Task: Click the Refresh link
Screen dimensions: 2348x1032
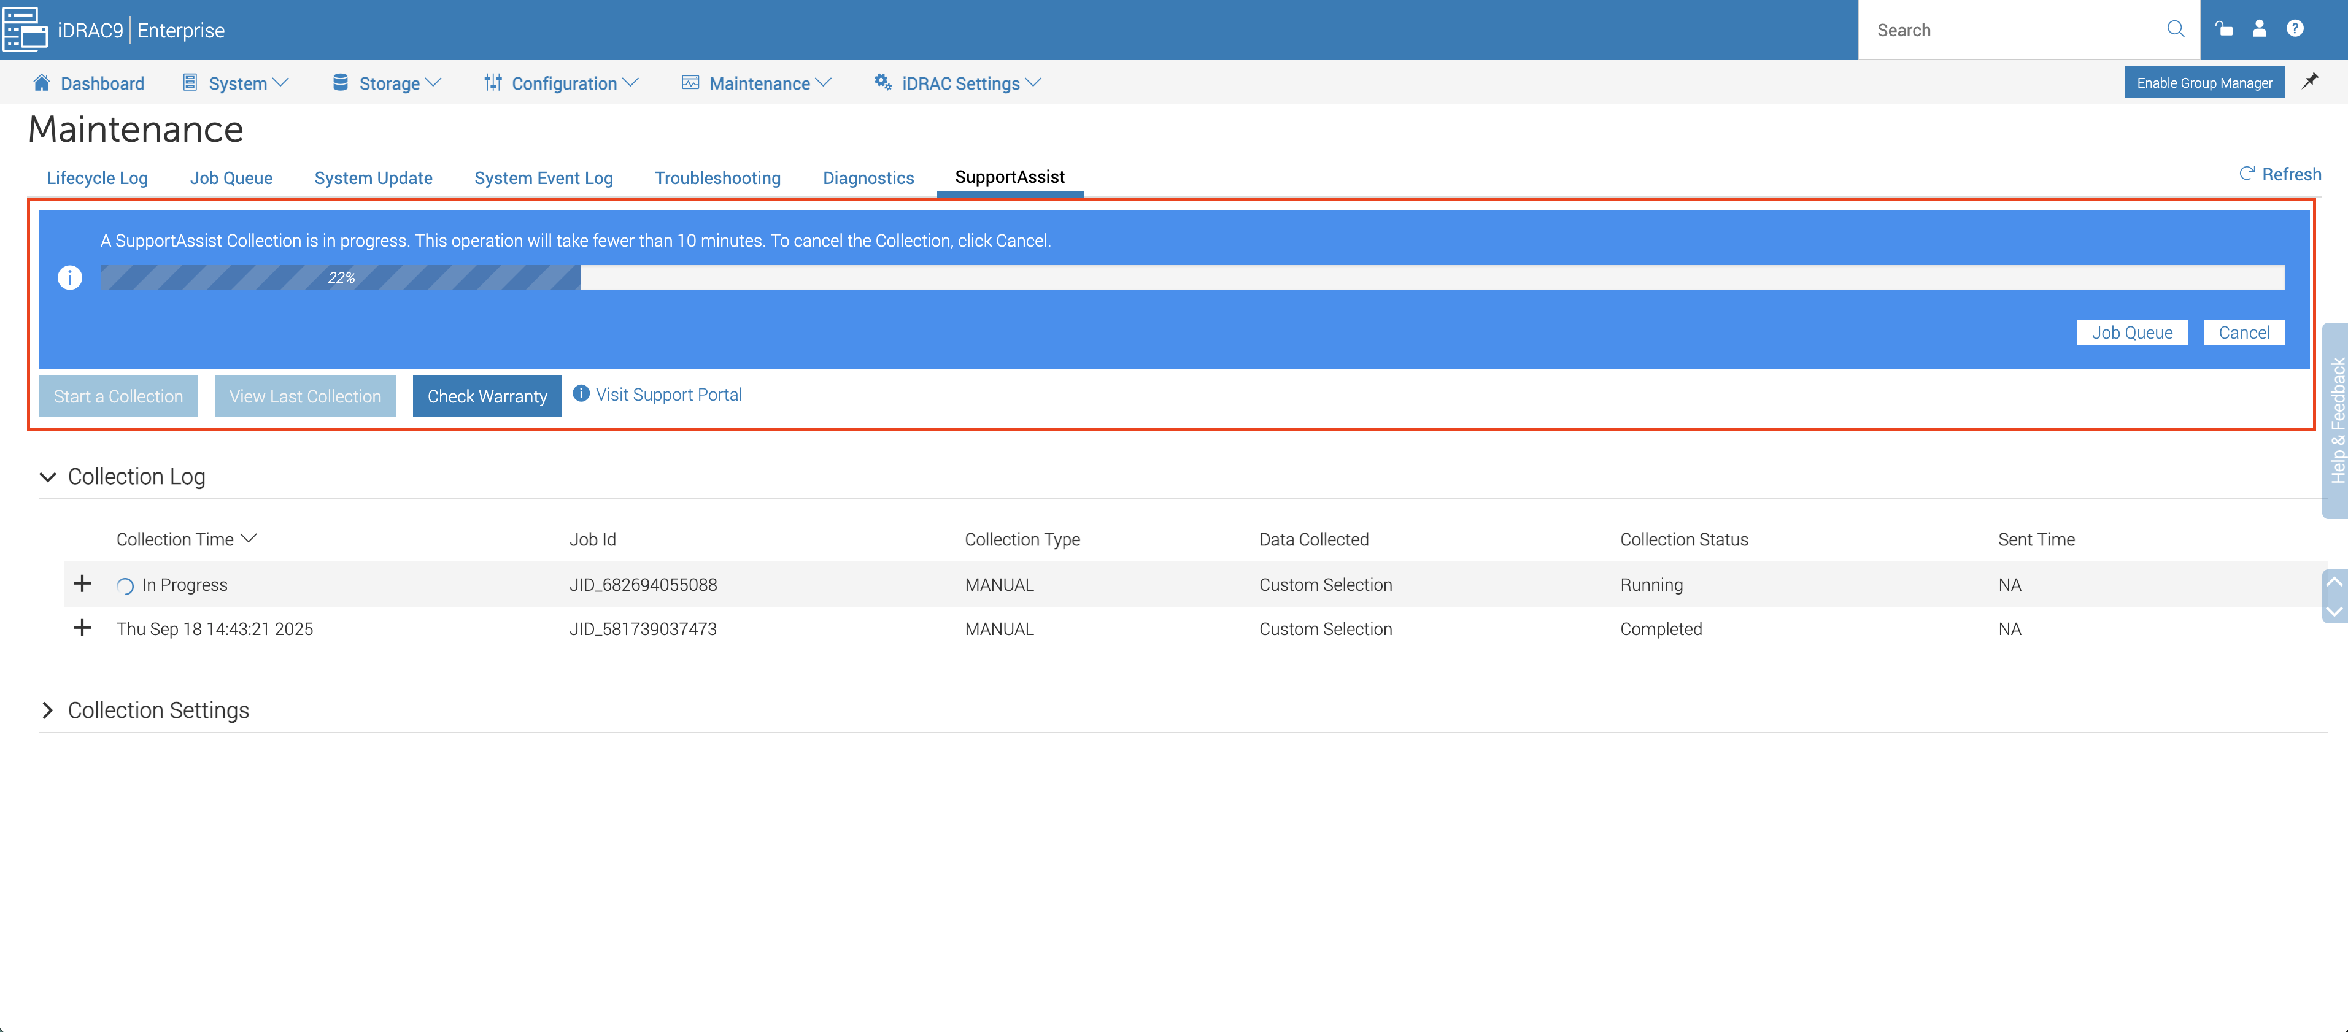Action: pos(2280,174)
